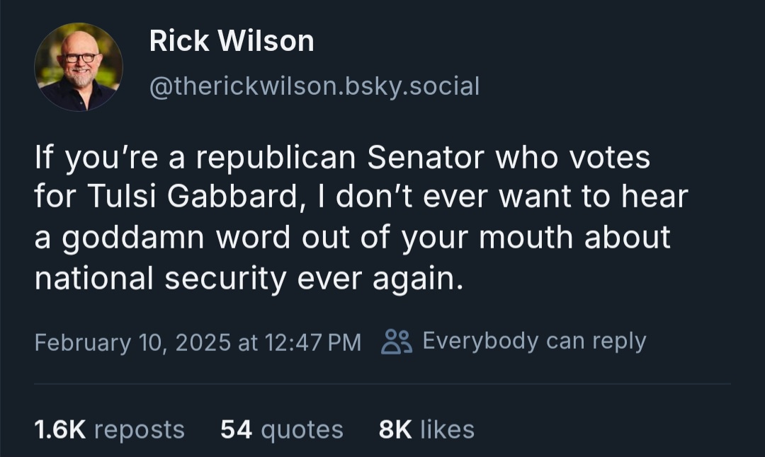This screenshot has height=457, width=765.
Task: View the 1.6K reposts list
Action: (109, 429)
